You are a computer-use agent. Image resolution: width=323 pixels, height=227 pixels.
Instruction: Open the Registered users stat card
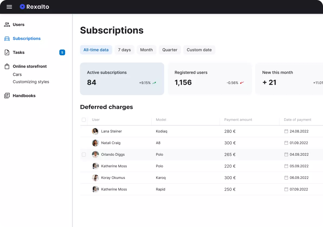pyautogui.click(x=210, y=79)
